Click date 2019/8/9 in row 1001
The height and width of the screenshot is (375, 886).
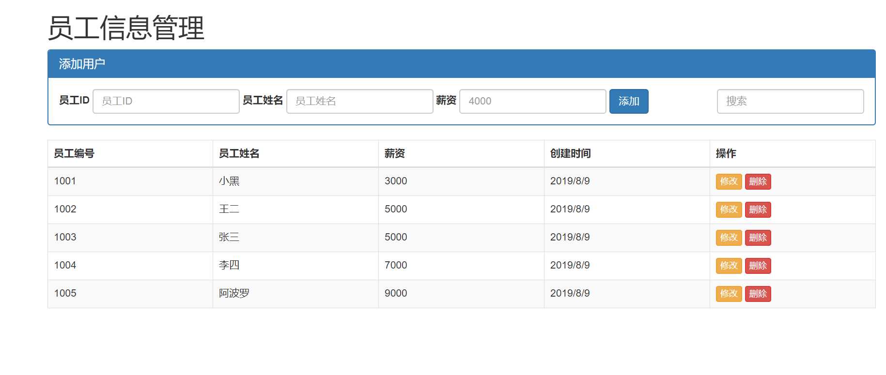570,181
